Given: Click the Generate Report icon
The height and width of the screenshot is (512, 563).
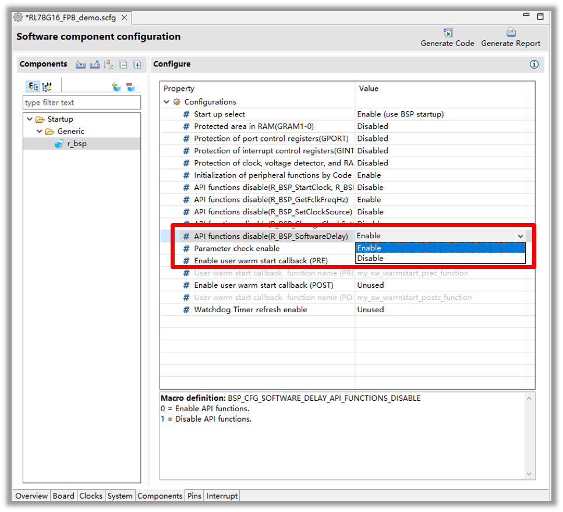Looking at the screenshot, I should [511, 33].
